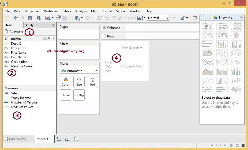Click the New Story tab icon at bottom
The width and height of the screenshot is (248, 150).
[76, 139]
